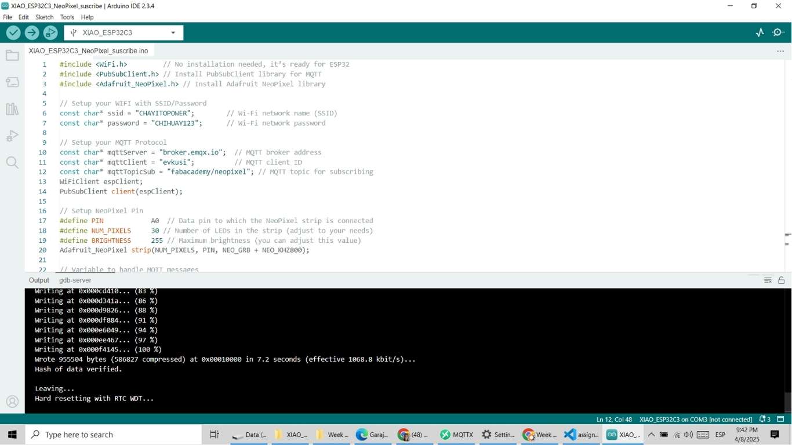The height and width of the screenshot is (445, 792).
Task: Open "Data (..." drive taskbar item
Action: click(250, 435)
